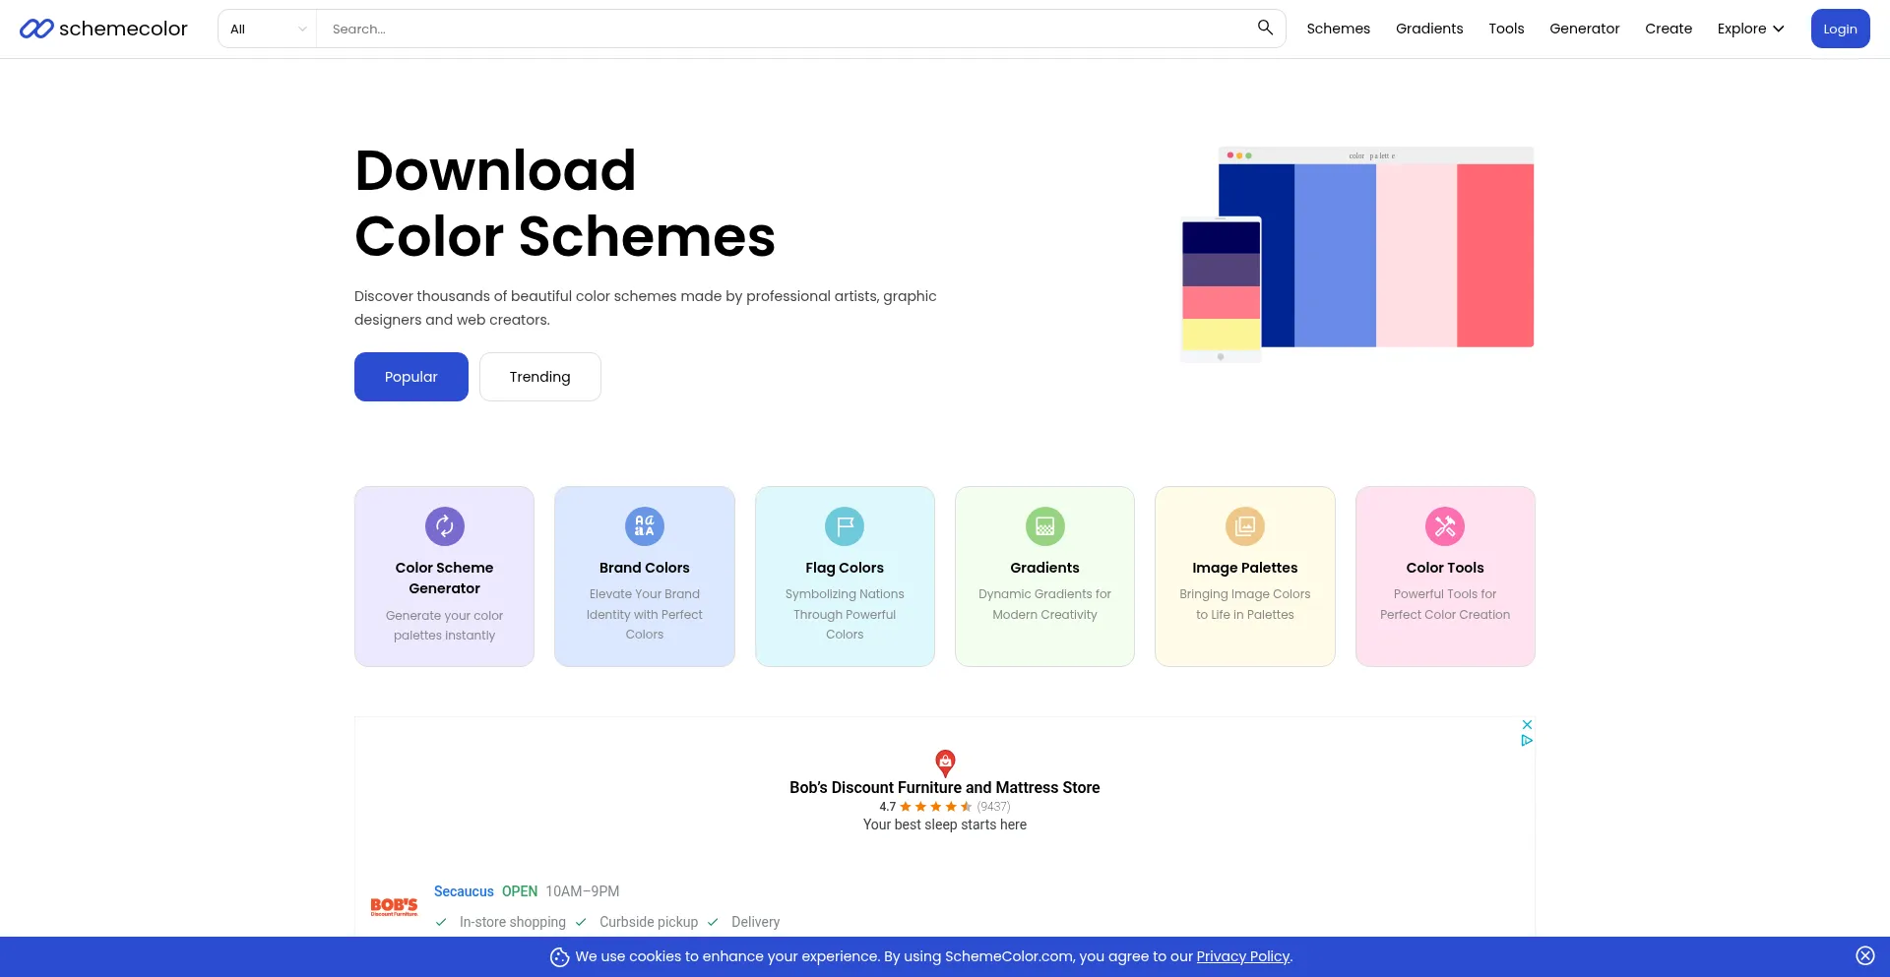Open the Color Scheme Generator icon
This screenshot has height=977, width=1890.
(x=444, y=526)
